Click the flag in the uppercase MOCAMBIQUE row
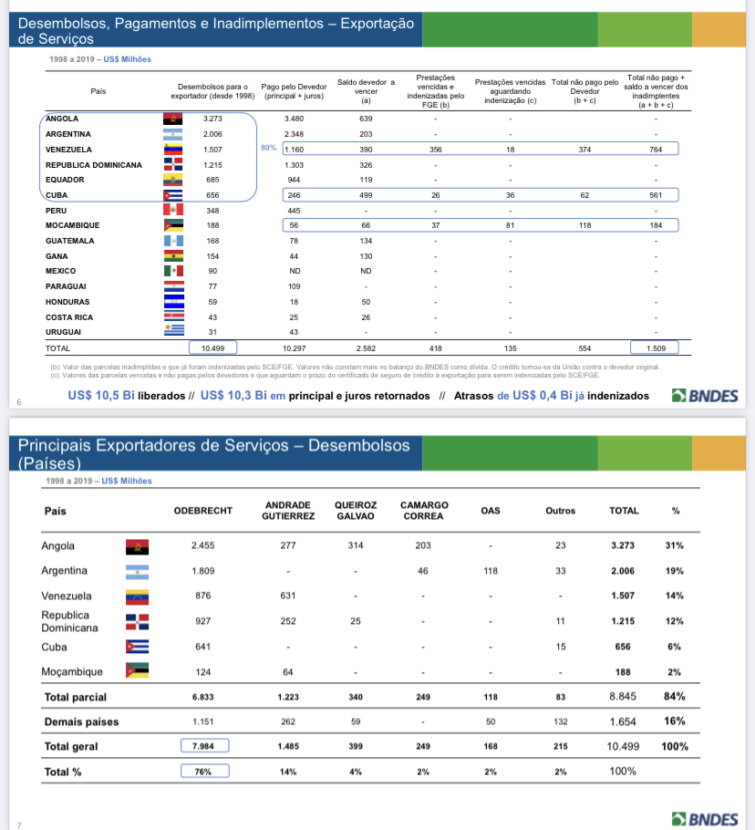 [173, 225]
